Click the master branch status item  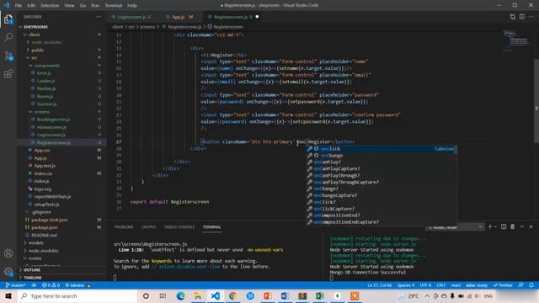click(x=16, y=285)
